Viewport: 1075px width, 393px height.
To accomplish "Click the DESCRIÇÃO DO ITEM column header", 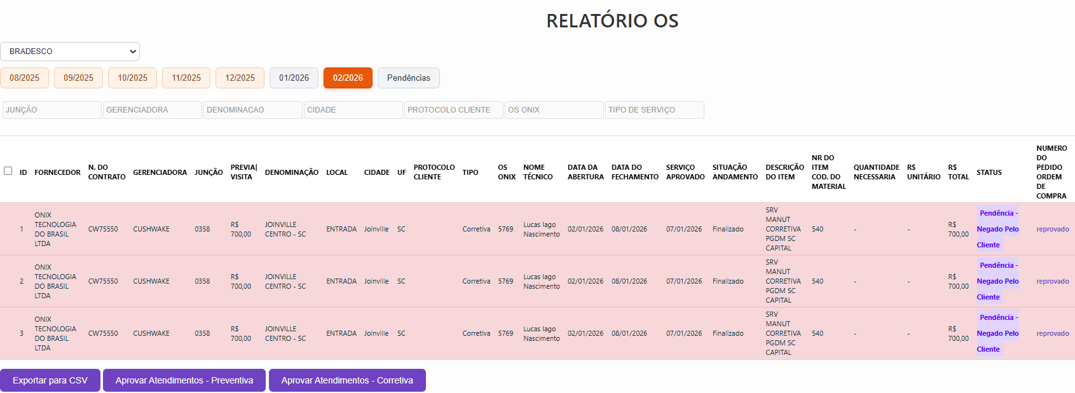I will click(784, 172).
